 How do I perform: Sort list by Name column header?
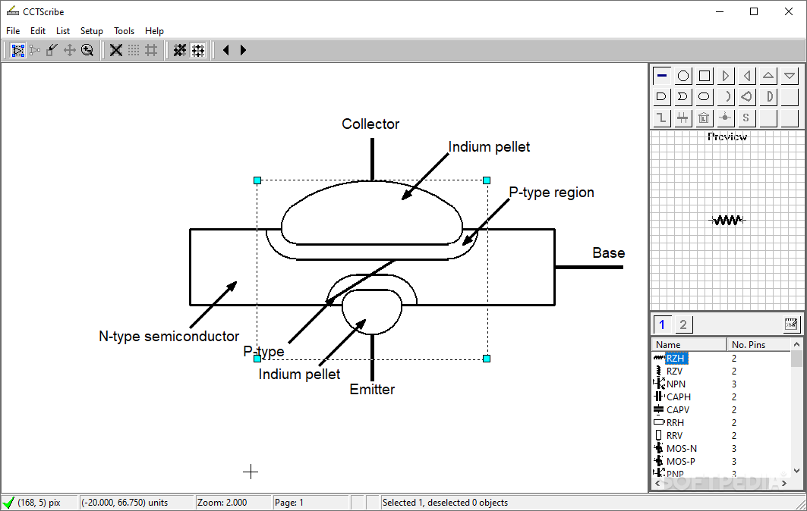click(x=689, y=344)
